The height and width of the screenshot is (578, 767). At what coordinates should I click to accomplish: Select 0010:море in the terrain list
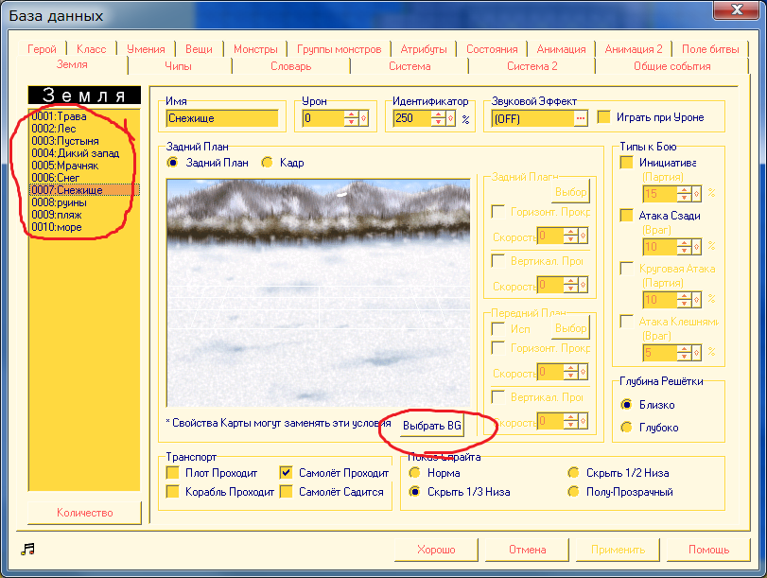pyautogui.click(x=57, y=227)
